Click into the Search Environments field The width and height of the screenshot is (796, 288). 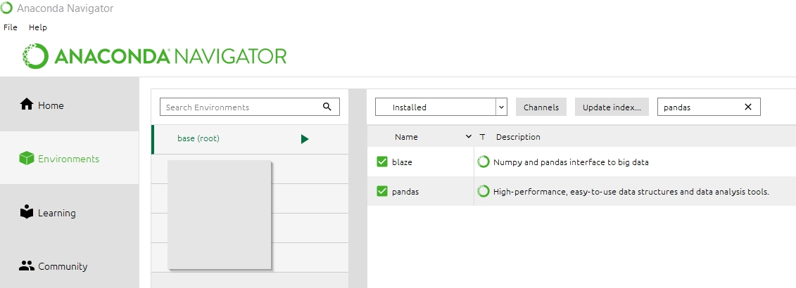pos(239,107)
